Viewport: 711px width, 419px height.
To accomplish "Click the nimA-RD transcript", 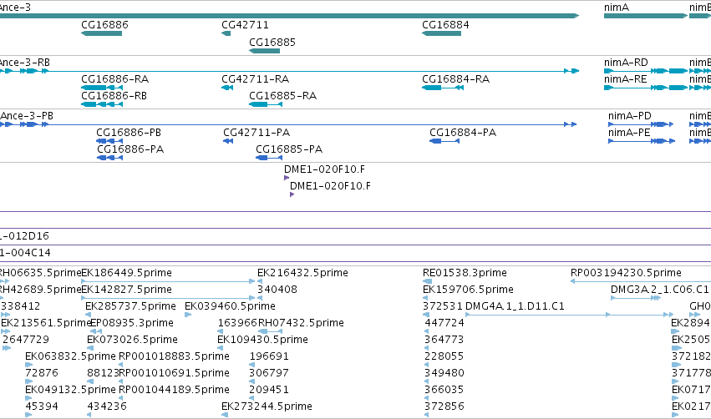I will (646, 71).
